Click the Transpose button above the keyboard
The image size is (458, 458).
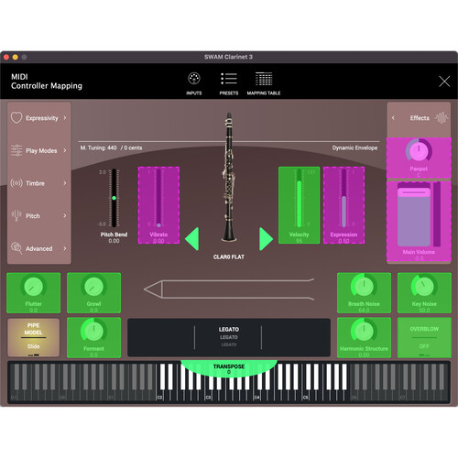pos(229,368)
